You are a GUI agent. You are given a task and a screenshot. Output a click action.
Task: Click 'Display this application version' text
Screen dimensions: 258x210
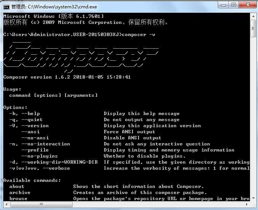point(152,126)
